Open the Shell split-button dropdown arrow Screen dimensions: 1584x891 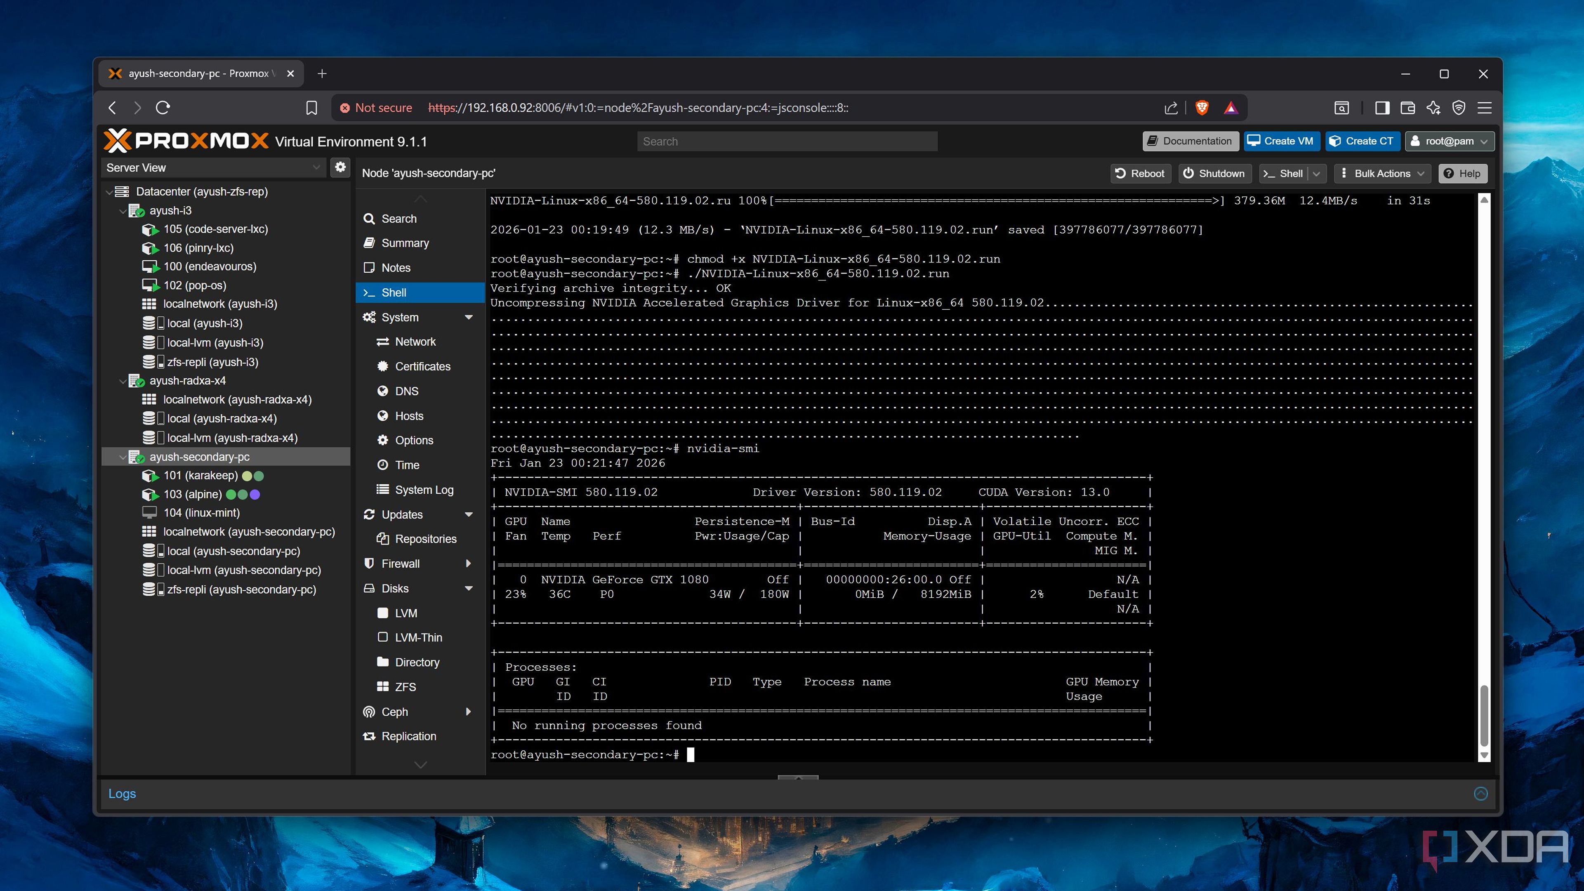click(1317, 173)
